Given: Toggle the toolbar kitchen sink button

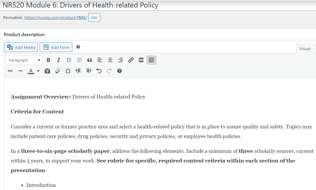Looking at the screenshot, I should coord(151,60).
